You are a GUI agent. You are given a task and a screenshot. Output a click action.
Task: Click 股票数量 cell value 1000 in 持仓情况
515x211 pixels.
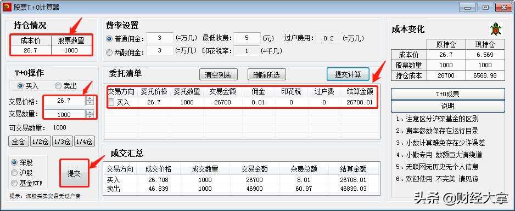click(71, 50)
